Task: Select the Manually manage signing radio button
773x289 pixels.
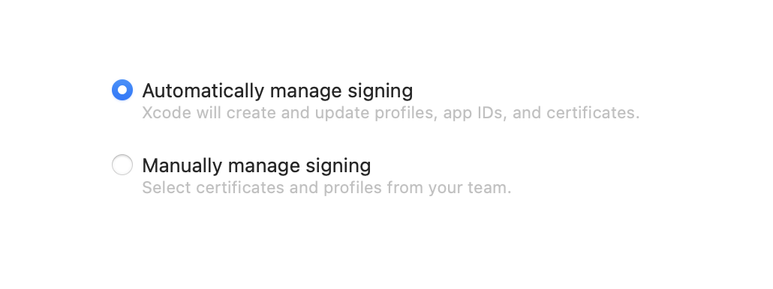Action: (x=122, y=165)
